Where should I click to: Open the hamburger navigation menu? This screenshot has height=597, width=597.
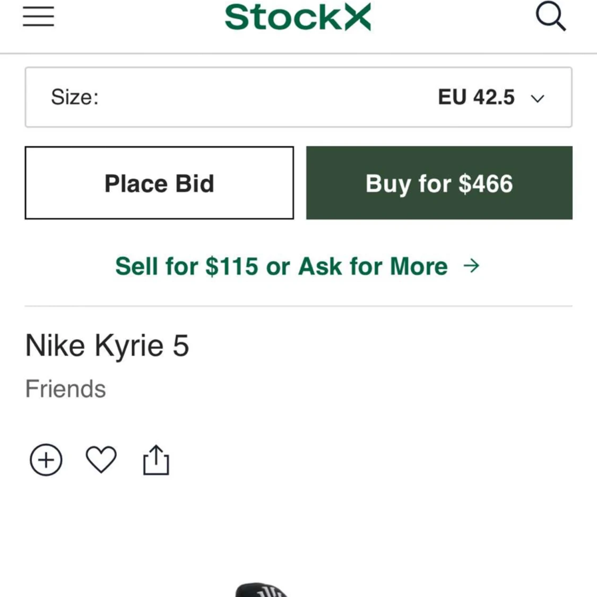point(38,17)
